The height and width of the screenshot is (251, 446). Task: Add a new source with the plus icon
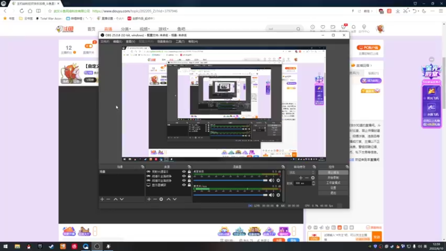point(149,199)
